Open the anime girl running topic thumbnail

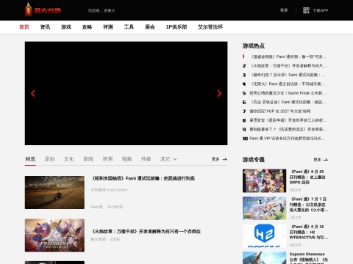click(264, 208)
